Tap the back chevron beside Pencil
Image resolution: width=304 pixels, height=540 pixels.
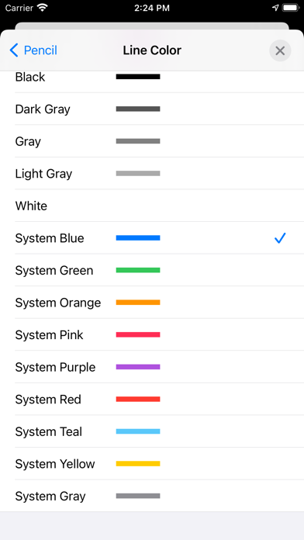[x=14, y=50]
